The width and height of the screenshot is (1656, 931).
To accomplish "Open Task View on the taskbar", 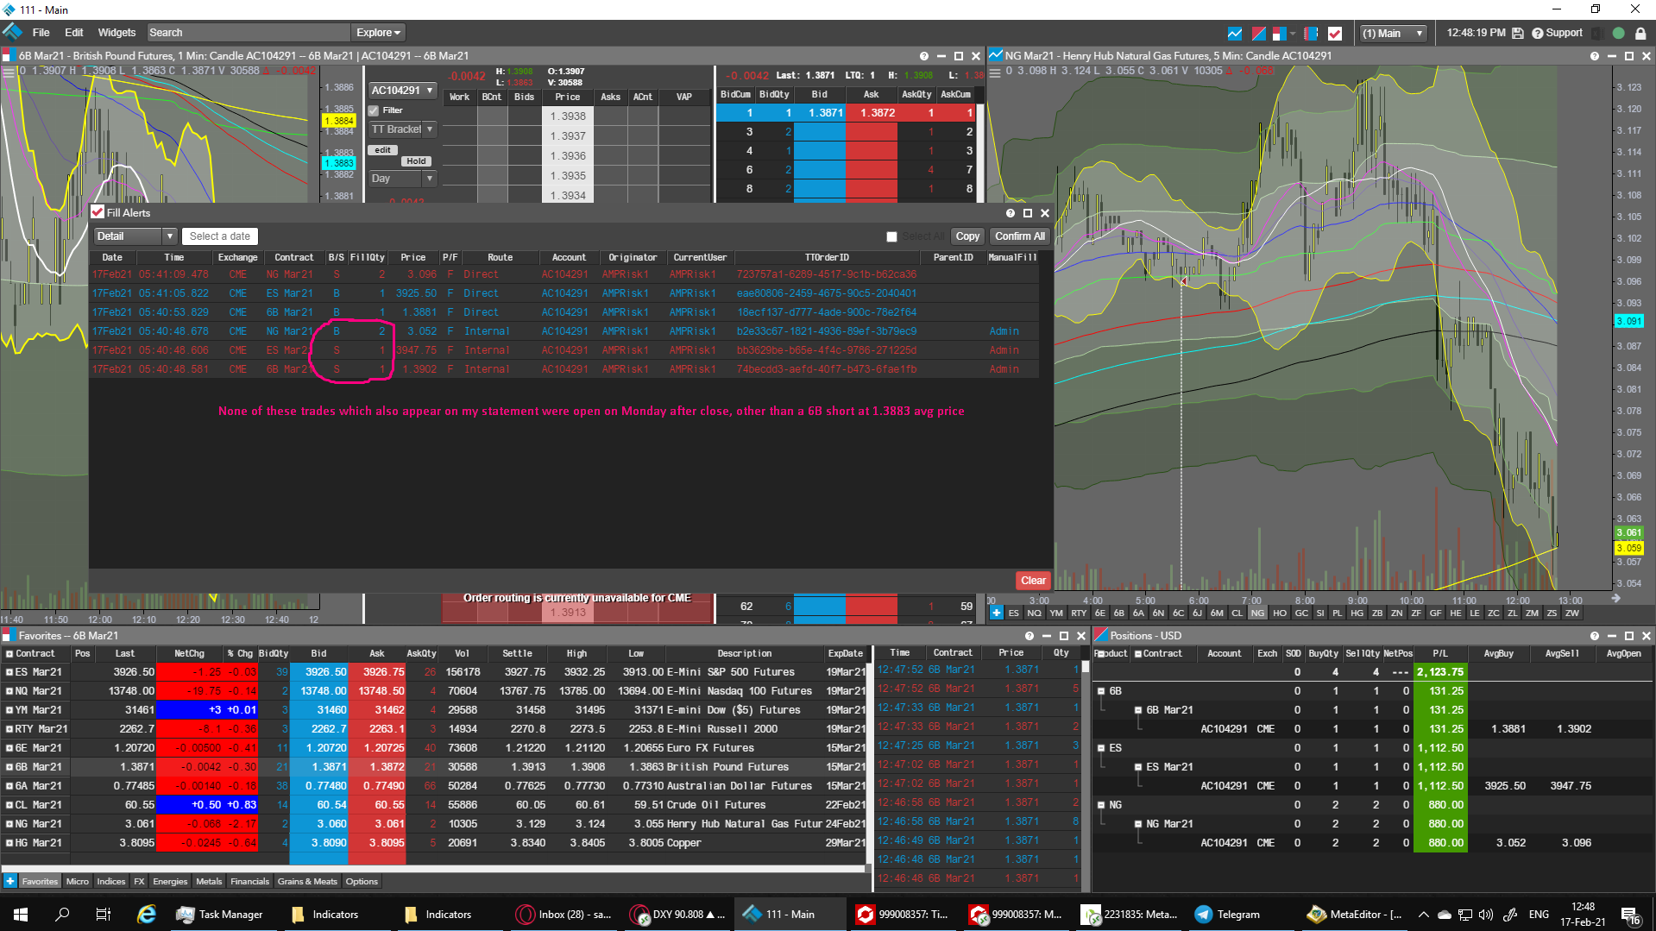I will [x=103, y=915].
